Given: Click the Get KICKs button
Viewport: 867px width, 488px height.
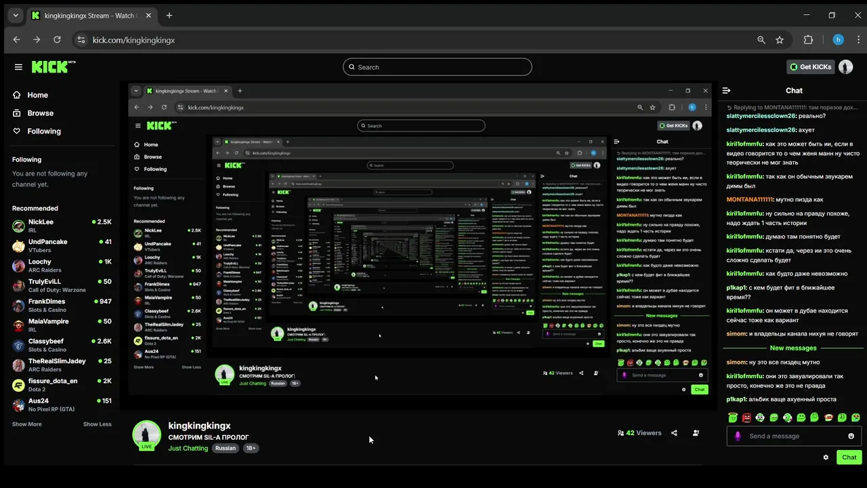Looking at the screenshot, I should pos(810,67).
